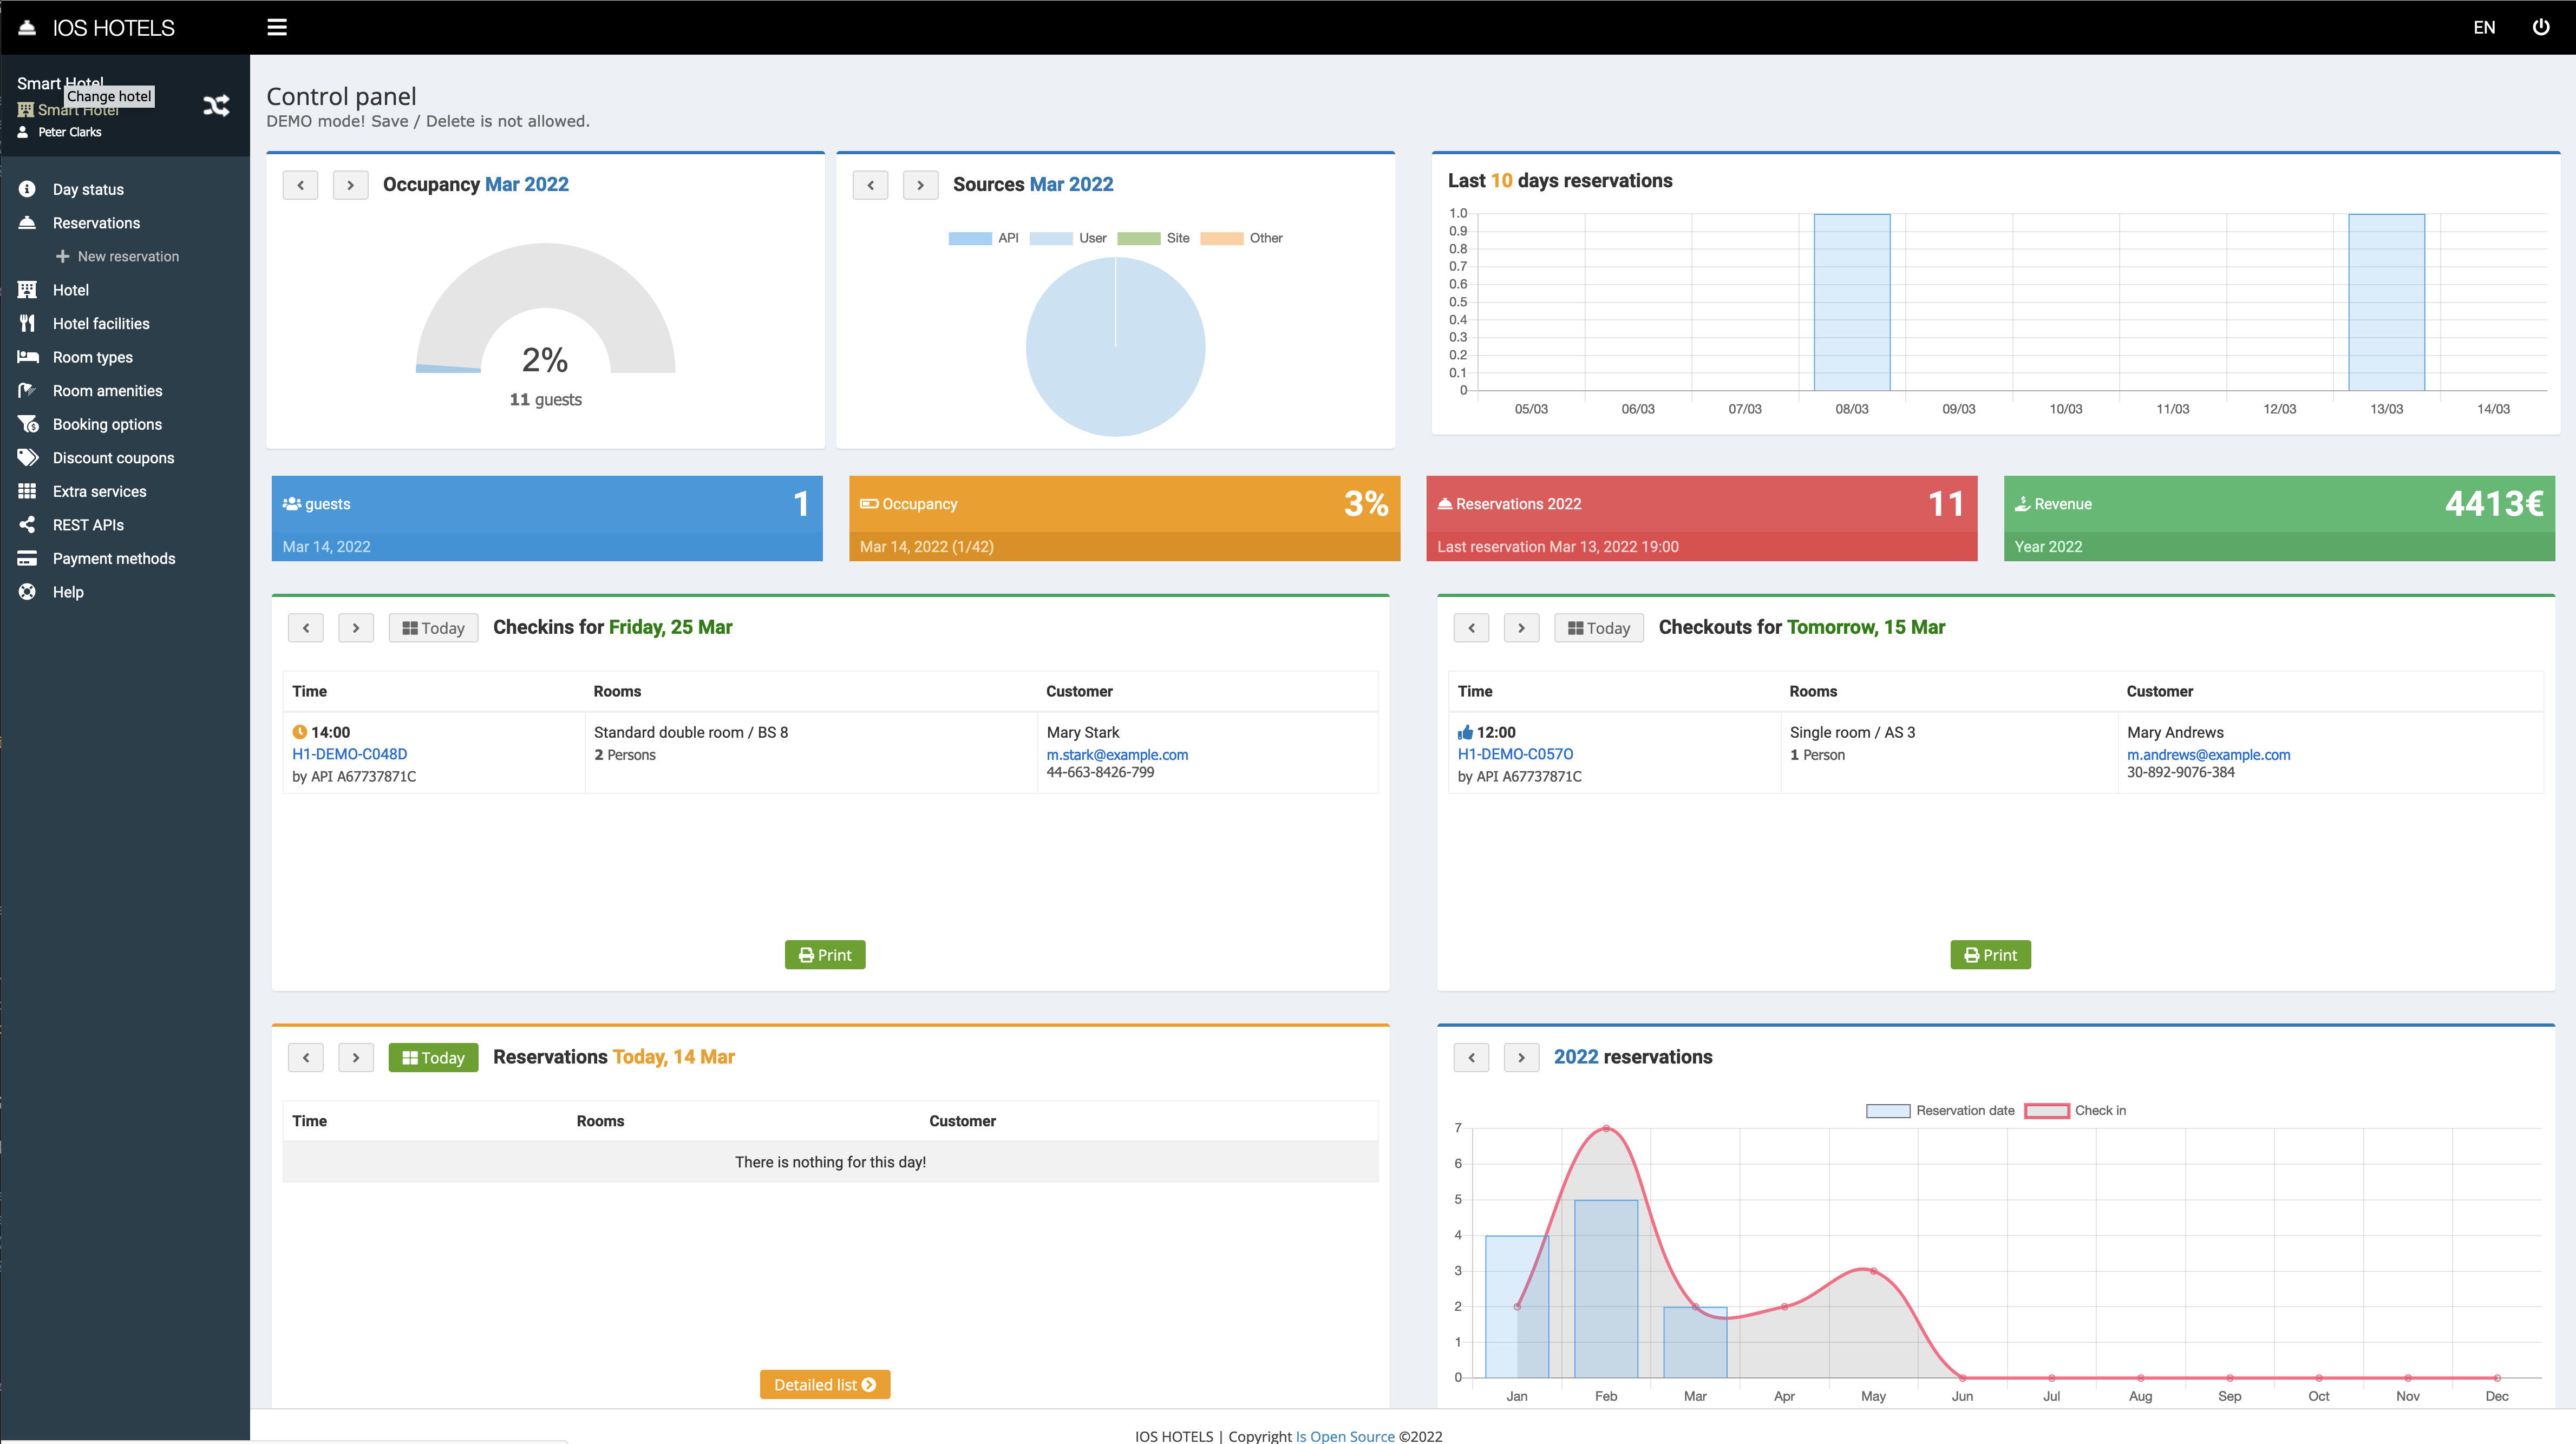Click the Change hotel shuffle icon
This screenshot has height=1444, width=2576.
click(x=216, y=105)
